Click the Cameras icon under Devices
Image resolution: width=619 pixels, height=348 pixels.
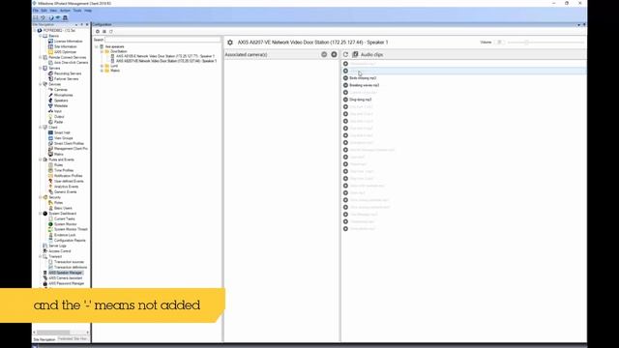click(x=50, y=90)
